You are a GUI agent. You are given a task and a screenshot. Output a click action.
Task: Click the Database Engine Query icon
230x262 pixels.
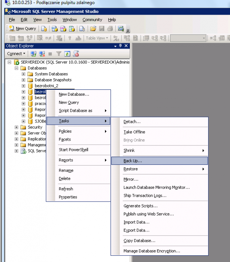(x=44, y=29)
